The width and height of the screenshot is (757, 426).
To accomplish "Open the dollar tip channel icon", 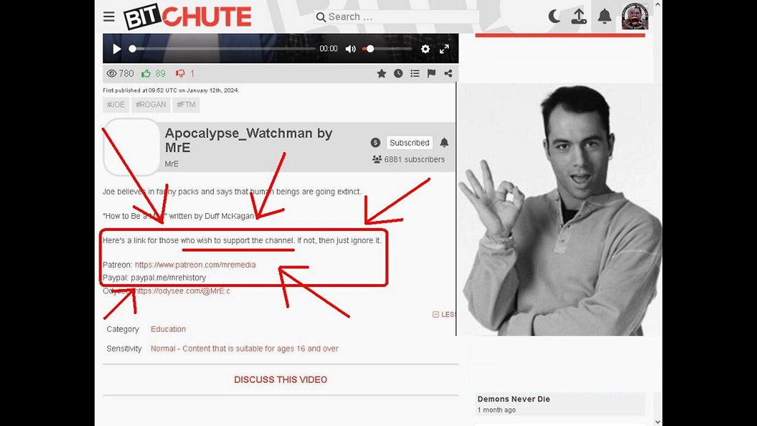I will click(376, 143).
